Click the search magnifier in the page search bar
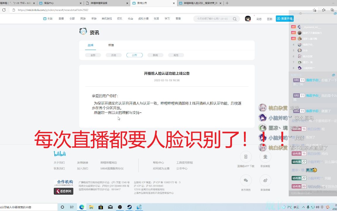This screenshot has height=211, width=337. point(235,18)
